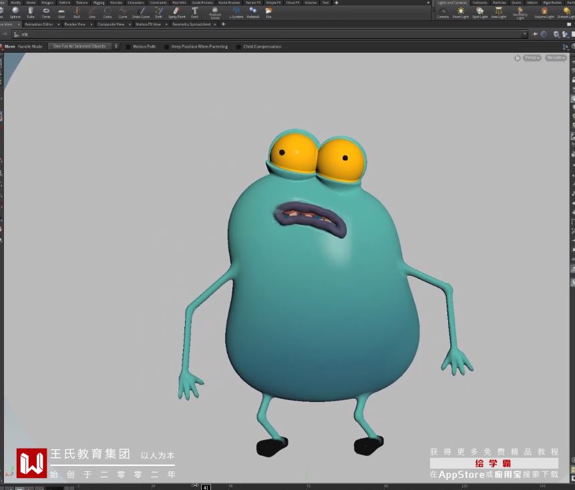The height and width of the screenshot is (490, 575).
Task: Select the Draw Curve tool
Action: (141, 12)
